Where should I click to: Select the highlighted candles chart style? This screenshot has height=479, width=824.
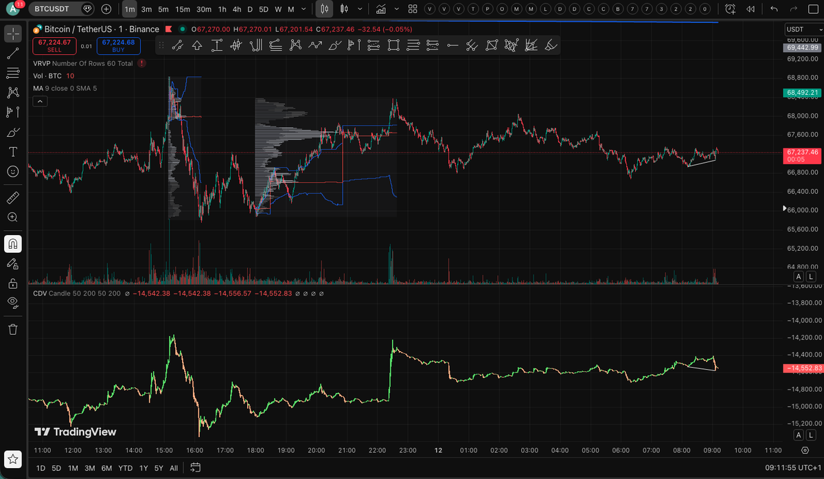325,9
